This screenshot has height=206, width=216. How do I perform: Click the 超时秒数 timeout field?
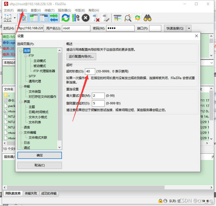point(90,71)
